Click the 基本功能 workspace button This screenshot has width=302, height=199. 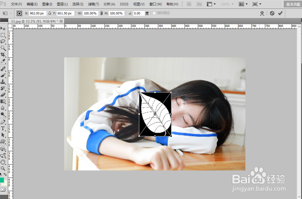point(293,4)
